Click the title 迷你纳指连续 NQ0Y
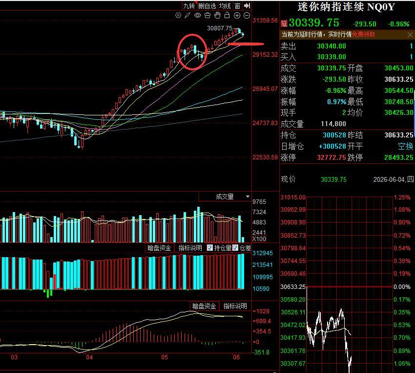Viewport: 415px width, 373px height. click(x=346, y=7)
